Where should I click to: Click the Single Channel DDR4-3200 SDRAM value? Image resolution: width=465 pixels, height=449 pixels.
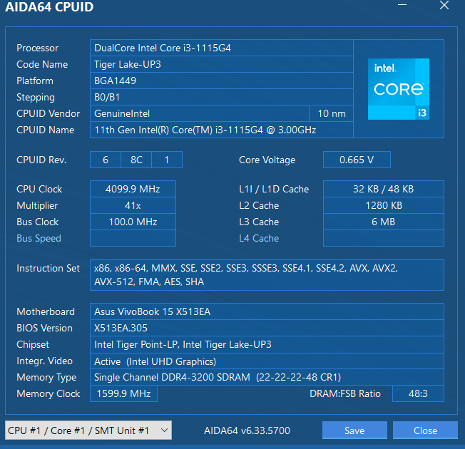(x=267, y=377)
